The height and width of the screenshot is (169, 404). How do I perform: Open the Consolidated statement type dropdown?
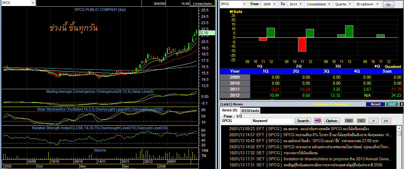coord(329,4)
